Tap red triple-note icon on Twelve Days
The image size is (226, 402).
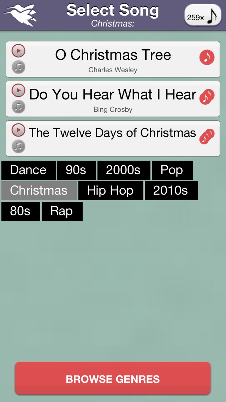tap(207, 136)
